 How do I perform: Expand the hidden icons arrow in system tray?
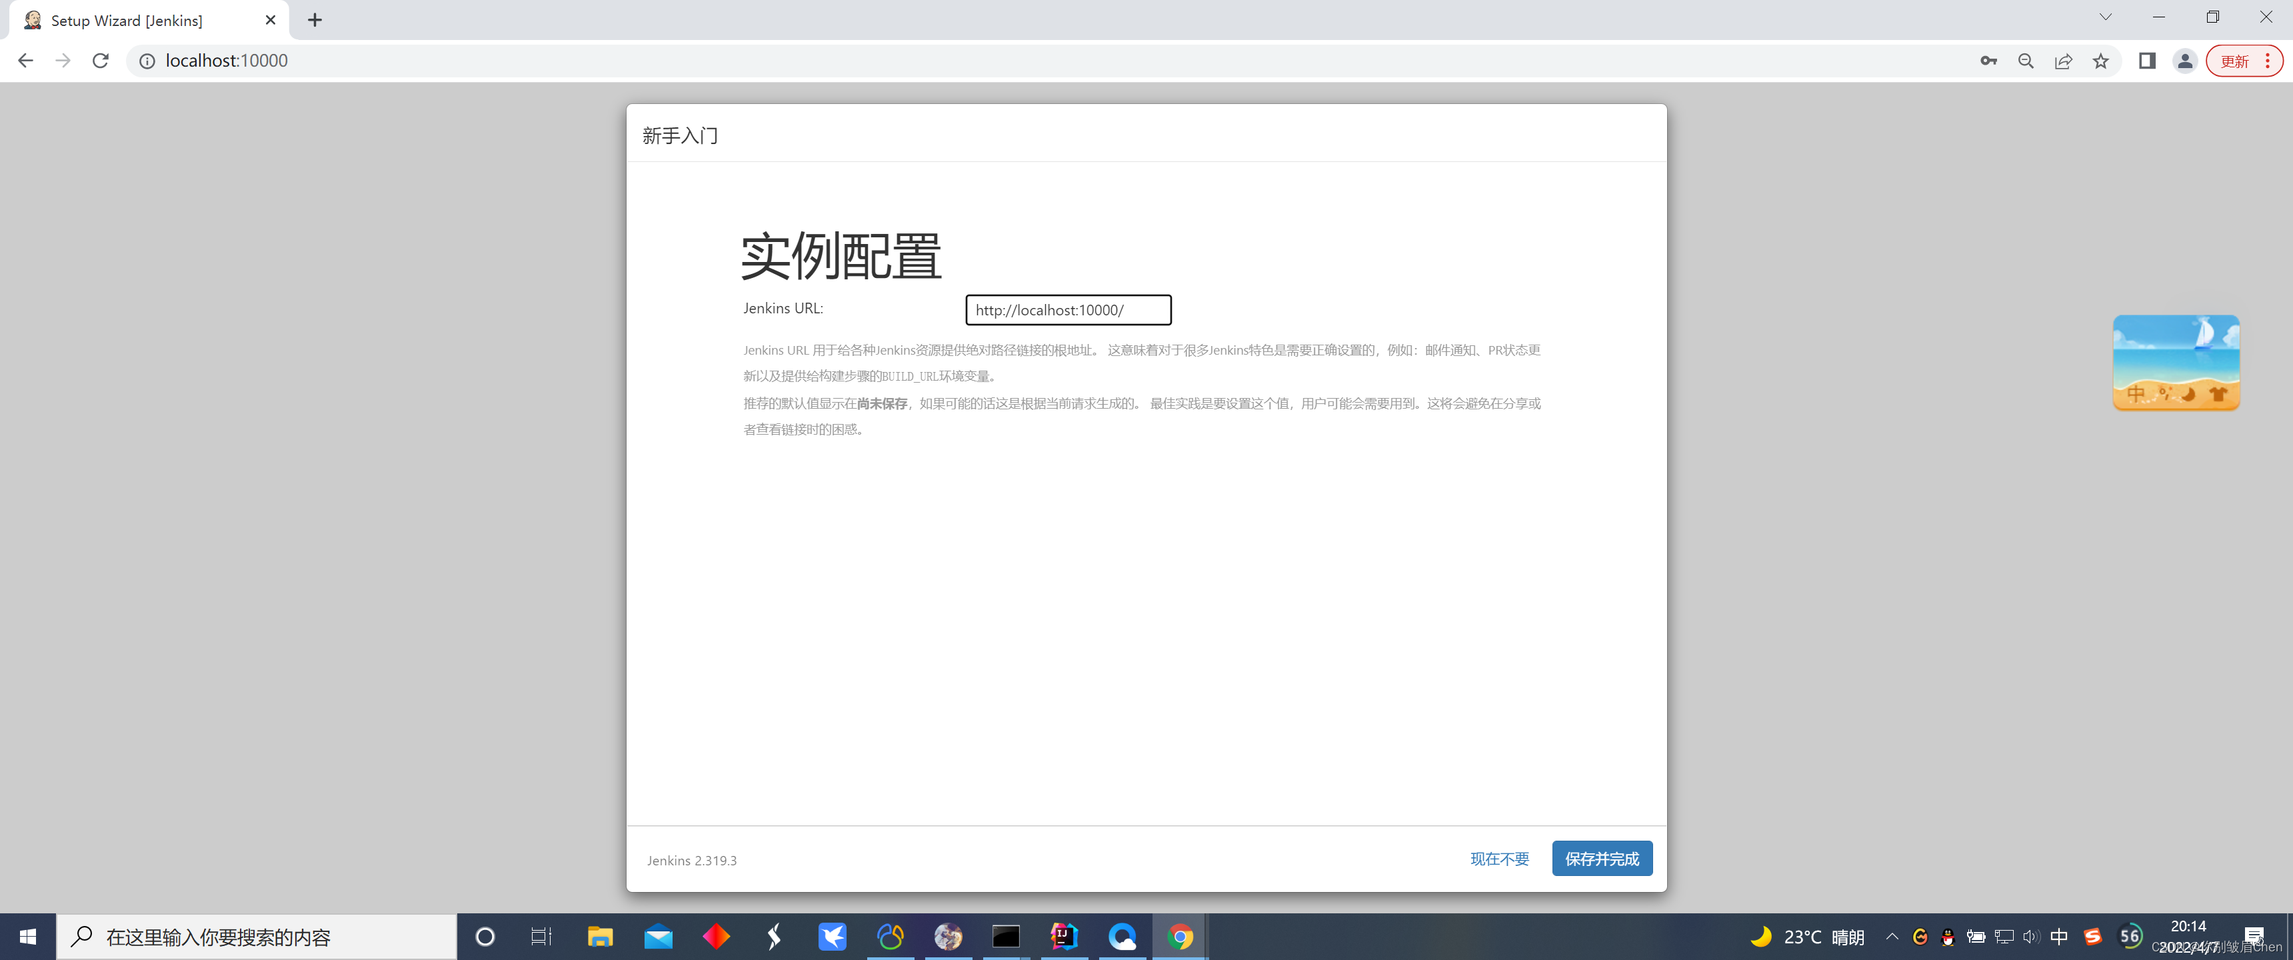click(1892, 937)
